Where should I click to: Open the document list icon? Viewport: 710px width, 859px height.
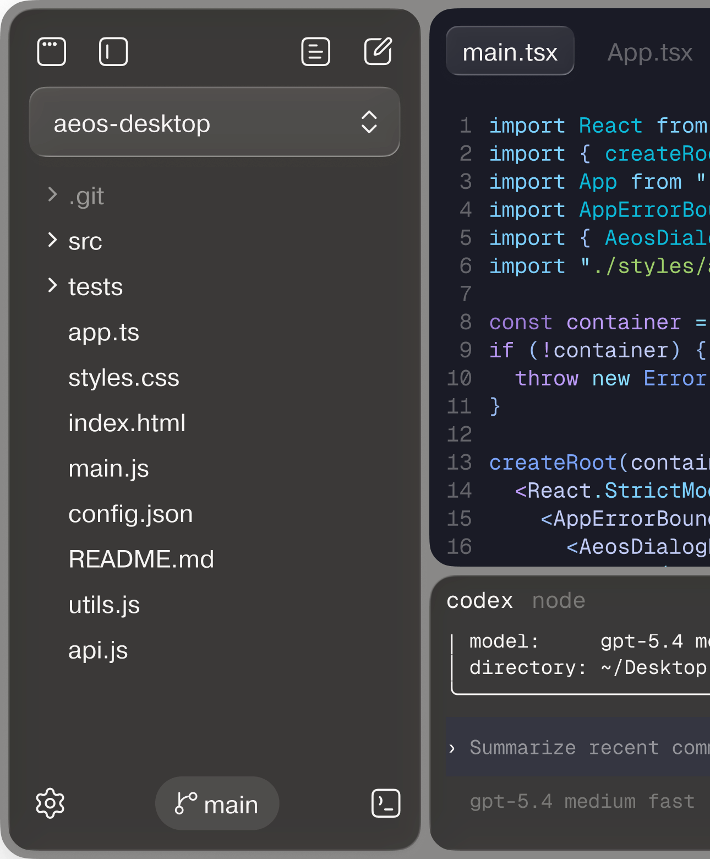point(316,52)
